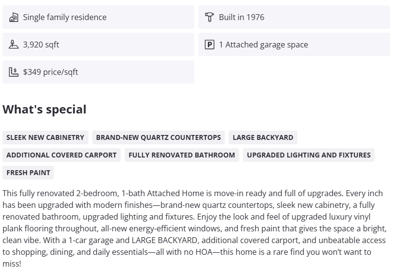The width and height of the screenshot is (402, 269).
Task: Click the building icon beside Single family residence
Action: coord(14,17)
